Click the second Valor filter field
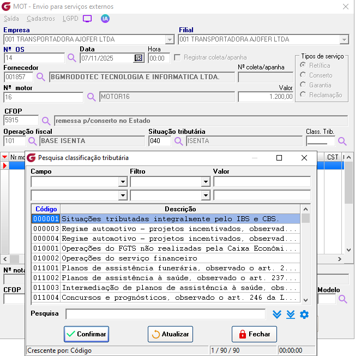The image size is (355, 356). (x=262, y=195)
